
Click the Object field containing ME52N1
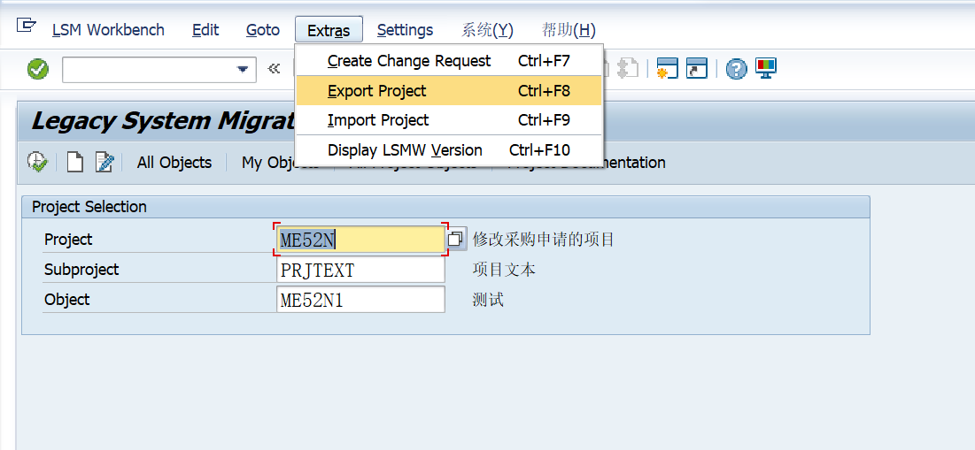[360, 300]
